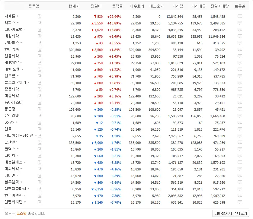
Task: Select the 전일거래량 column header
Action: point(219,6)
